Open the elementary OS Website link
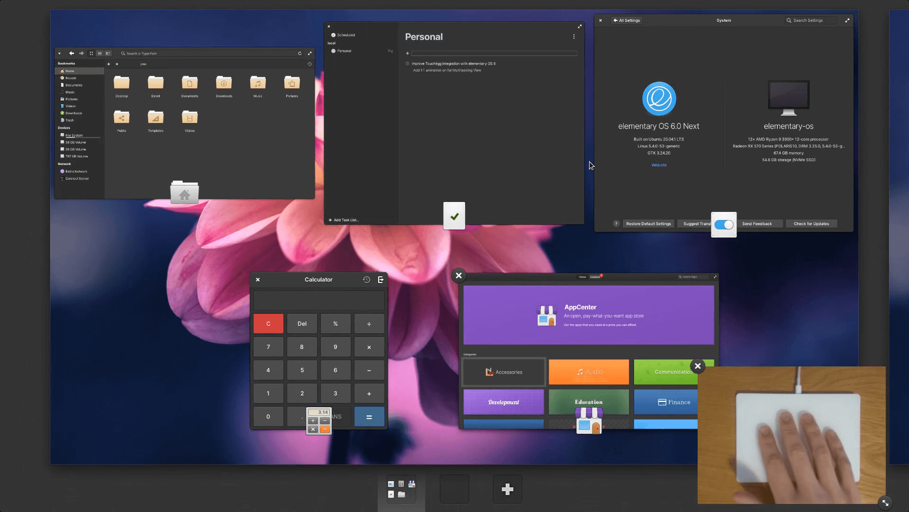 659,165
